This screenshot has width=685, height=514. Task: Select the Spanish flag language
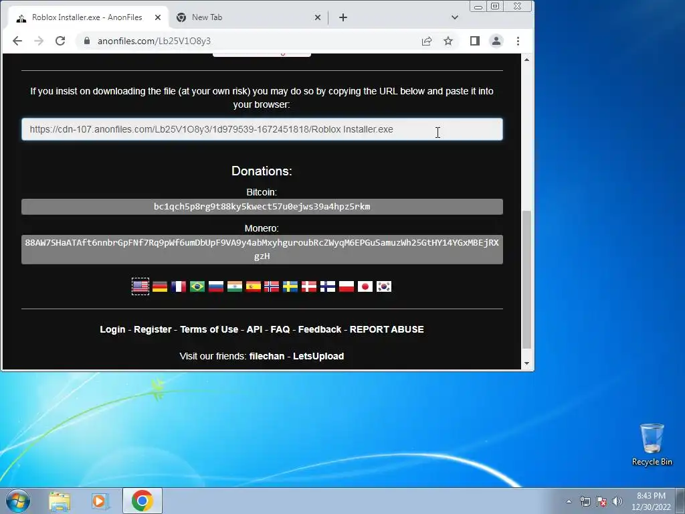[254, 286]
